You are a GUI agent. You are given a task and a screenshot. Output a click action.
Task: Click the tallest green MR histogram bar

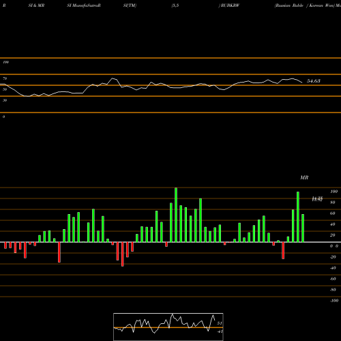pos(176,215)
